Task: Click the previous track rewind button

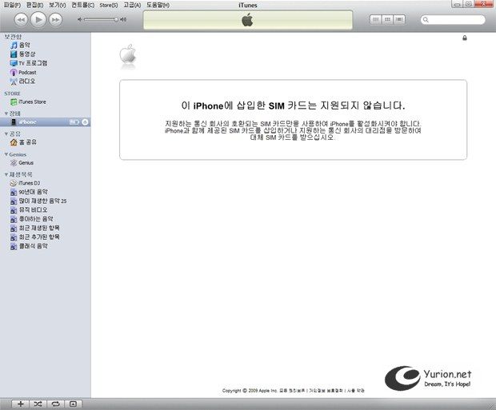Action: 21,20
